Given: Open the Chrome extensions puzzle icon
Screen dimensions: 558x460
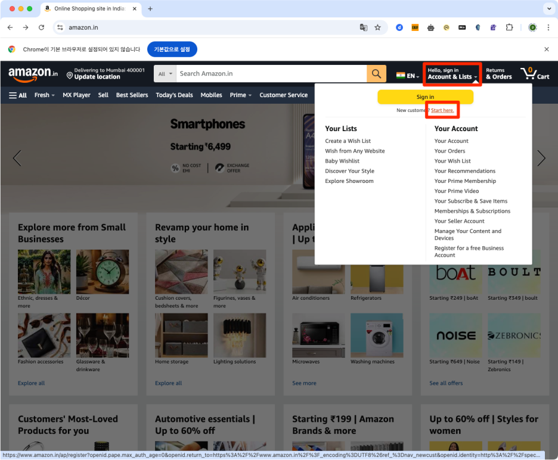Looking at the screenshot, I should pos(509,27).
